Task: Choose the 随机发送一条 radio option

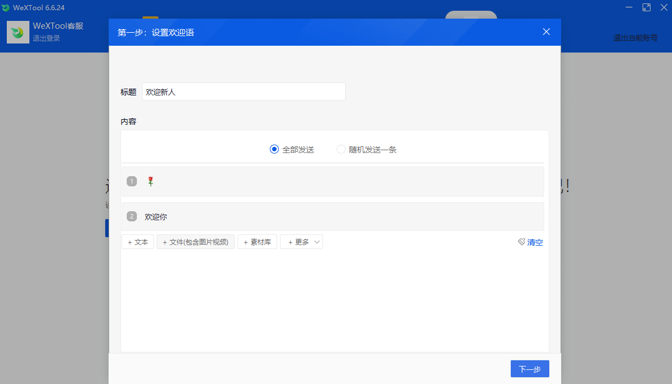Action: [341, 150]
